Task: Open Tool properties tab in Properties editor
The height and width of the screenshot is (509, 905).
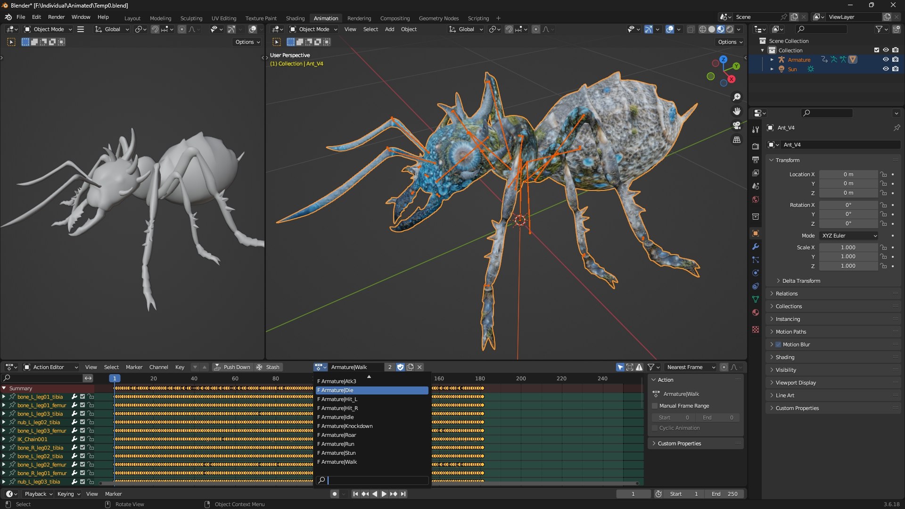Action: [756, 129]
